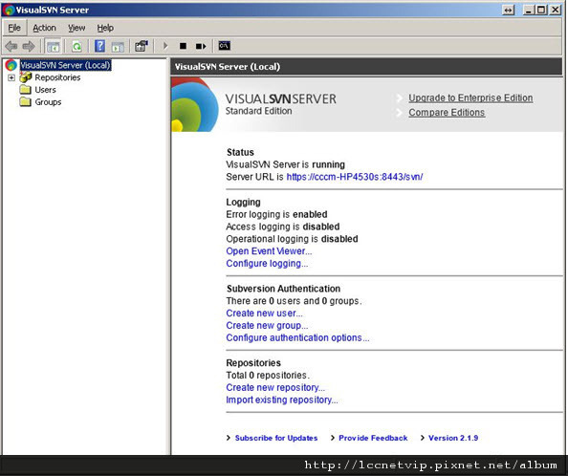Open the Action menu

coord(44,28)
